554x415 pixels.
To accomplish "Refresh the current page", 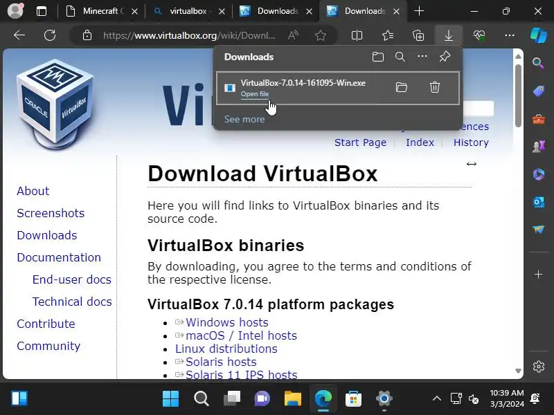I will [x=50, y=35].
